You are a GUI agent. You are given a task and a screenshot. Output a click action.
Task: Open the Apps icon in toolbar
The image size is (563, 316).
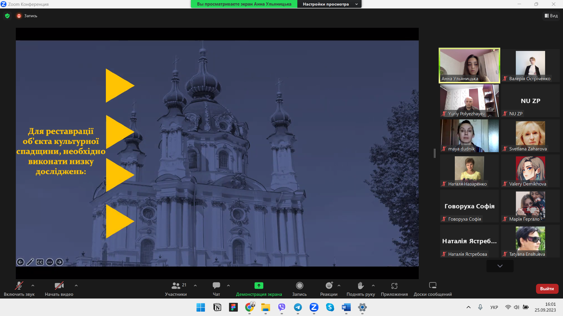point(394,286)
